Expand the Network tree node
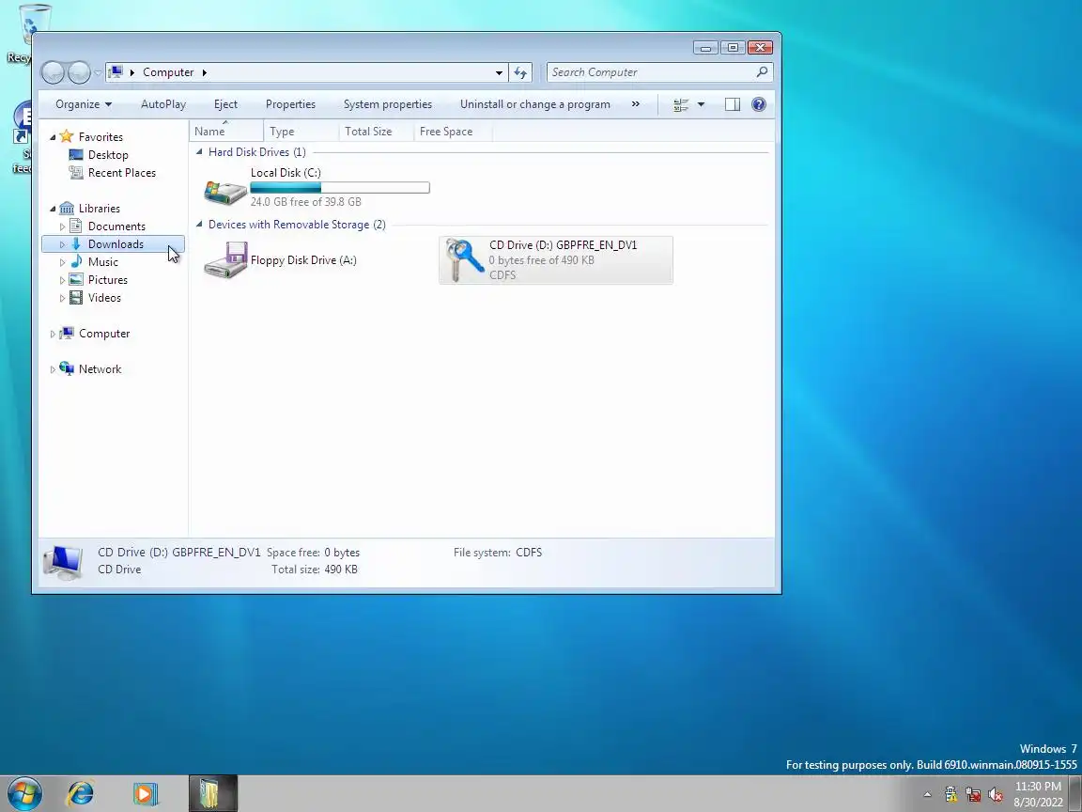This screenshot has height=812, width=1082. (53, 369)
